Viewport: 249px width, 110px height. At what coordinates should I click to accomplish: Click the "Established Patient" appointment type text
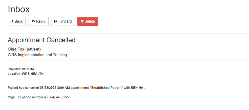(x=106, y=88)
